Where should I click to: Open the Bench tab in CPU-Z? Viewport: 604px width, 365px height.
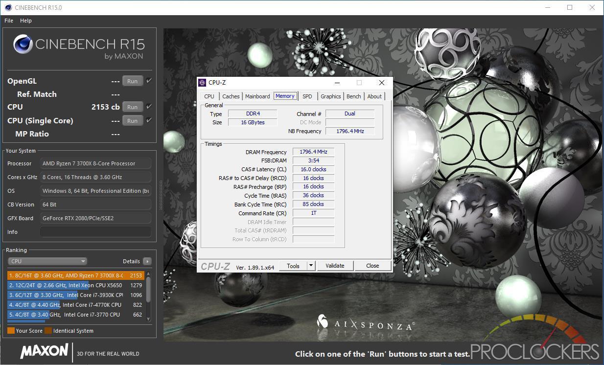[354, 96]
